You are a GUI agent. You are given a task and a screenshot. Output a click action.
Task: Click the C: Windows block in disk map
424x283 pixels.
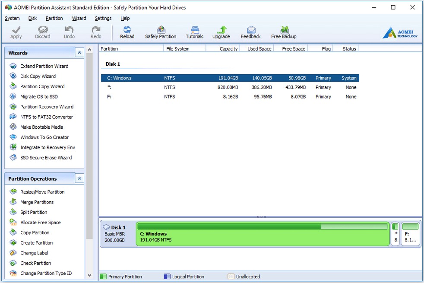263,234
